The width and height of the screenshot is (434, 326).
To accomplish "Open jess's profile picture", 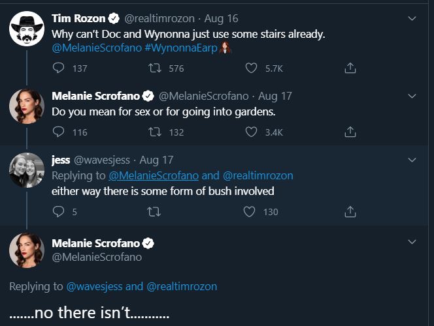I will 26,170.
